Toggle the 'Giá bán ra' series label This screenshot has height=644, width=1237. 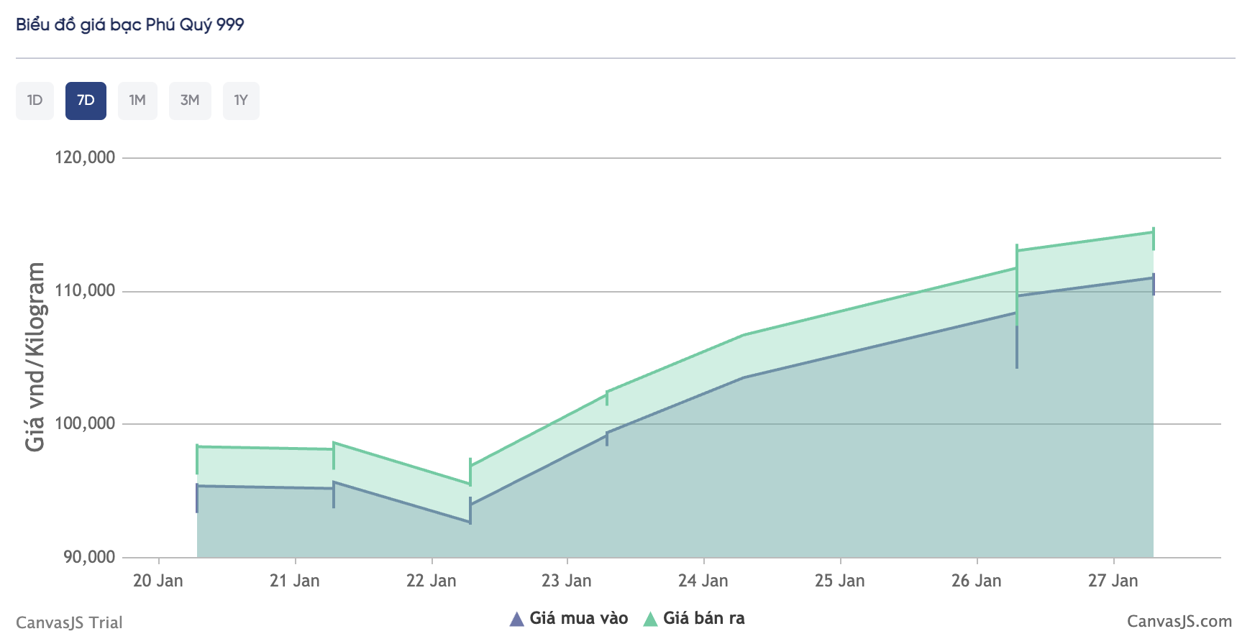pyautogui.click(x=703, y=618)
